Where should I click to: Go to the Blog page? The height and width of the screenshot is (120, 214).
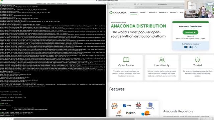coord(181,12)
